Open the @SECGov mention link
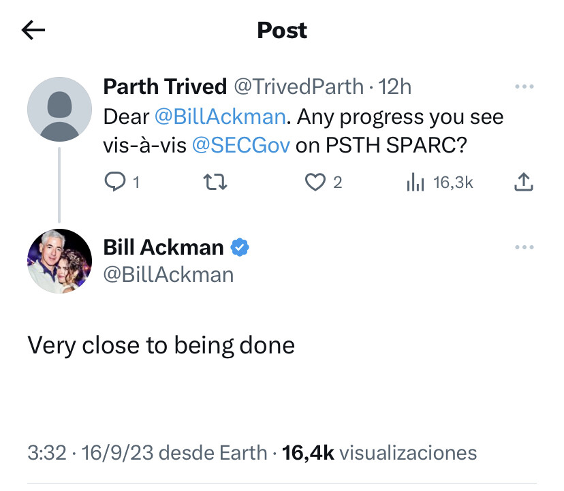 [x=242, y=146]
